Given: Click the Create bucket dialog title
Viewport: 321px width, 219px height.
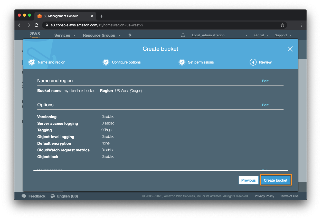Looking at the screenshot, I should coord(160,49).
